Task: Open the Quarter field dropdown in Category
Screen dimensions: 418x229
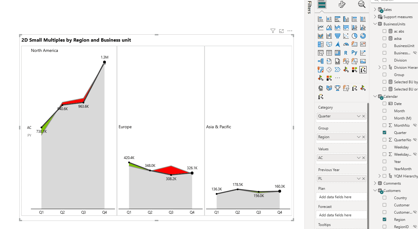Action: click(359, 116)
